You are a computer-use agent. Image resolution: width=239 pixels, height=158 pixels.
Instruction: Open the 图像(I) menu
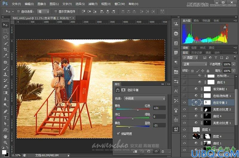[42, 4]
